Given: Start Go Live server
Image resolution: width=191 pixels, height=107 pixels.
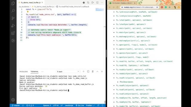Looking at the screenshot, I should [80, 106].
